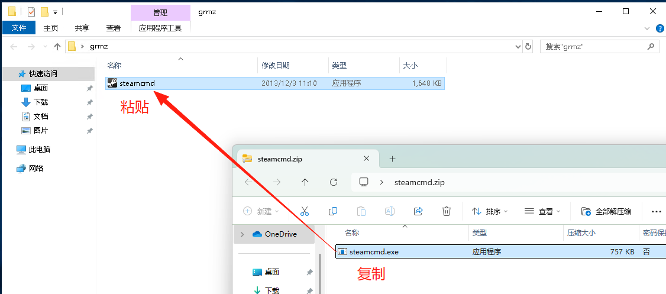Select the steamcmd.exe file row
The image size is (666, 294).
pos(501,251)
